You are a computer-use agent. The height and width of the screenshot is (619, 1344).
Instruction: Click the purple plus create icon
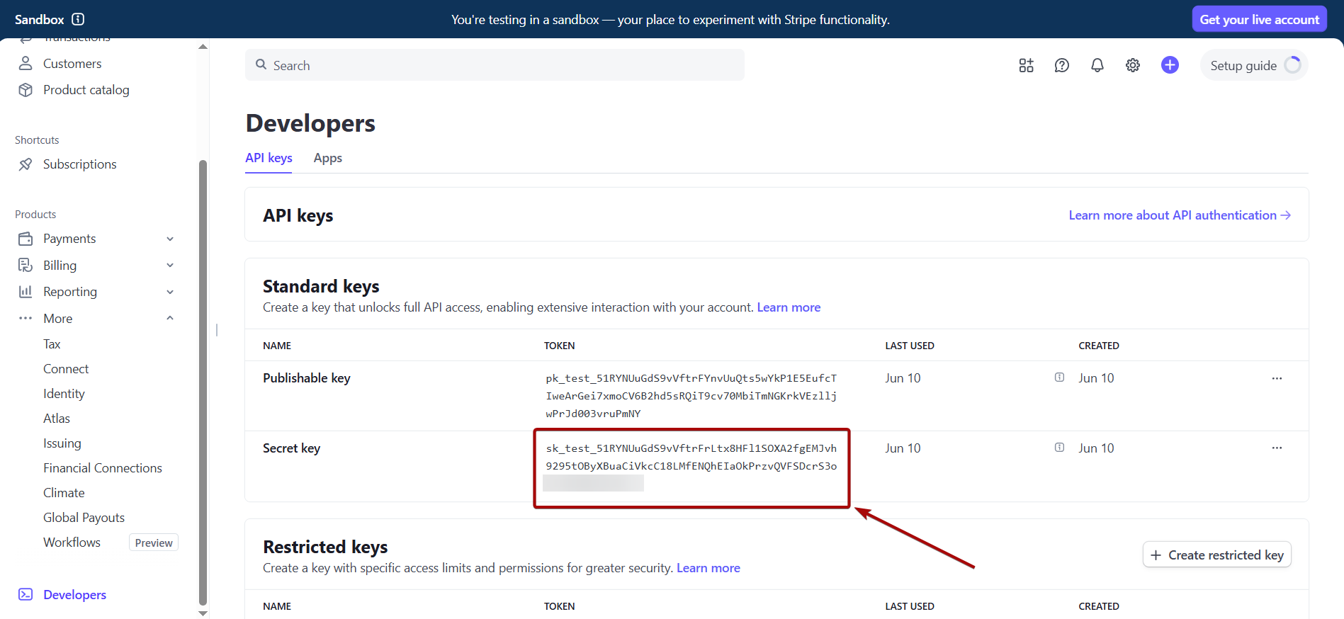pyautogui.click(x=1170, y=65)
